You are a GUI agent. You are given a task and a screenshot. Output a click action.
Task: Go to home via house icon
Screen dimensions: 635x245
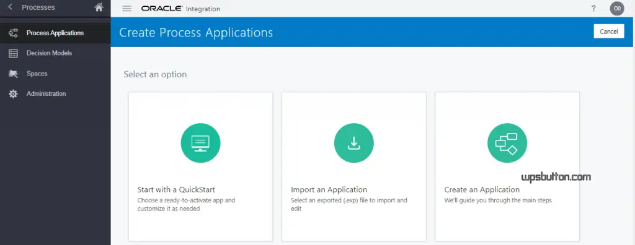point(99,7)
